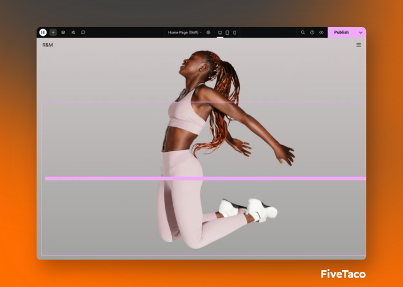Open page settings gear icon

pos(209,33)
